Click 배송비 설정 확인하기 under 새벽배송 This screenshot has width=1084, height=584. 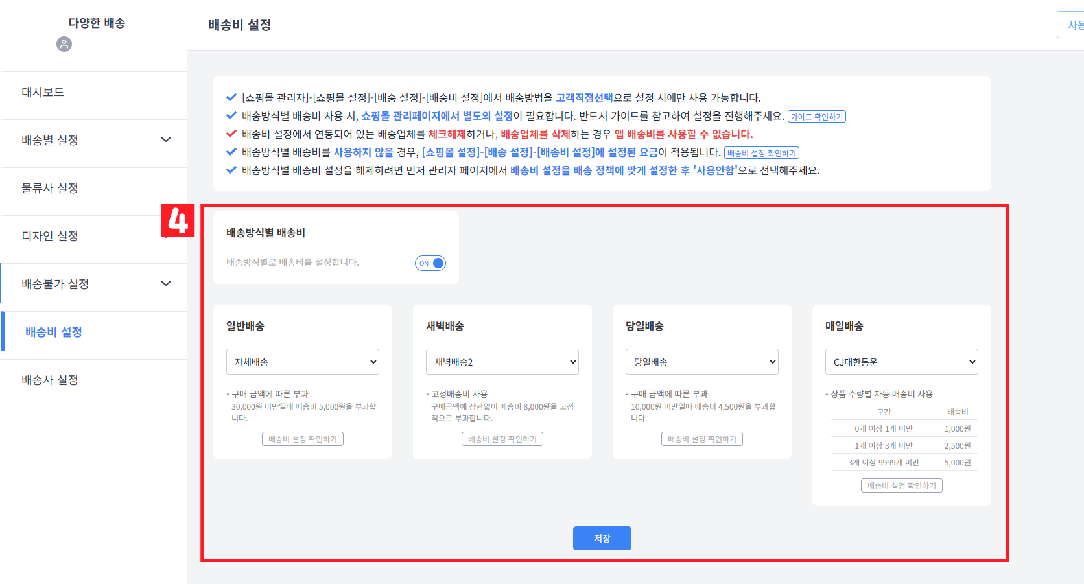tap(502, 438)
